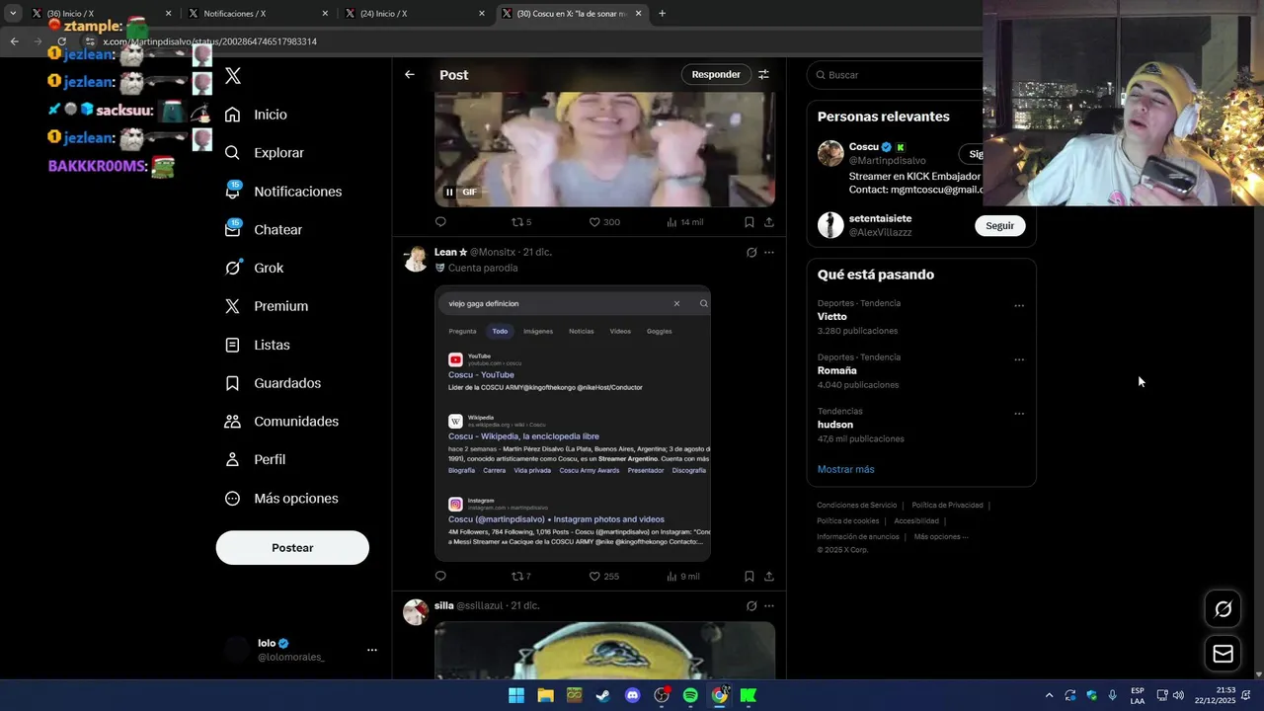
Task: Click the Buscar search field
Action: tap(897, 75)
